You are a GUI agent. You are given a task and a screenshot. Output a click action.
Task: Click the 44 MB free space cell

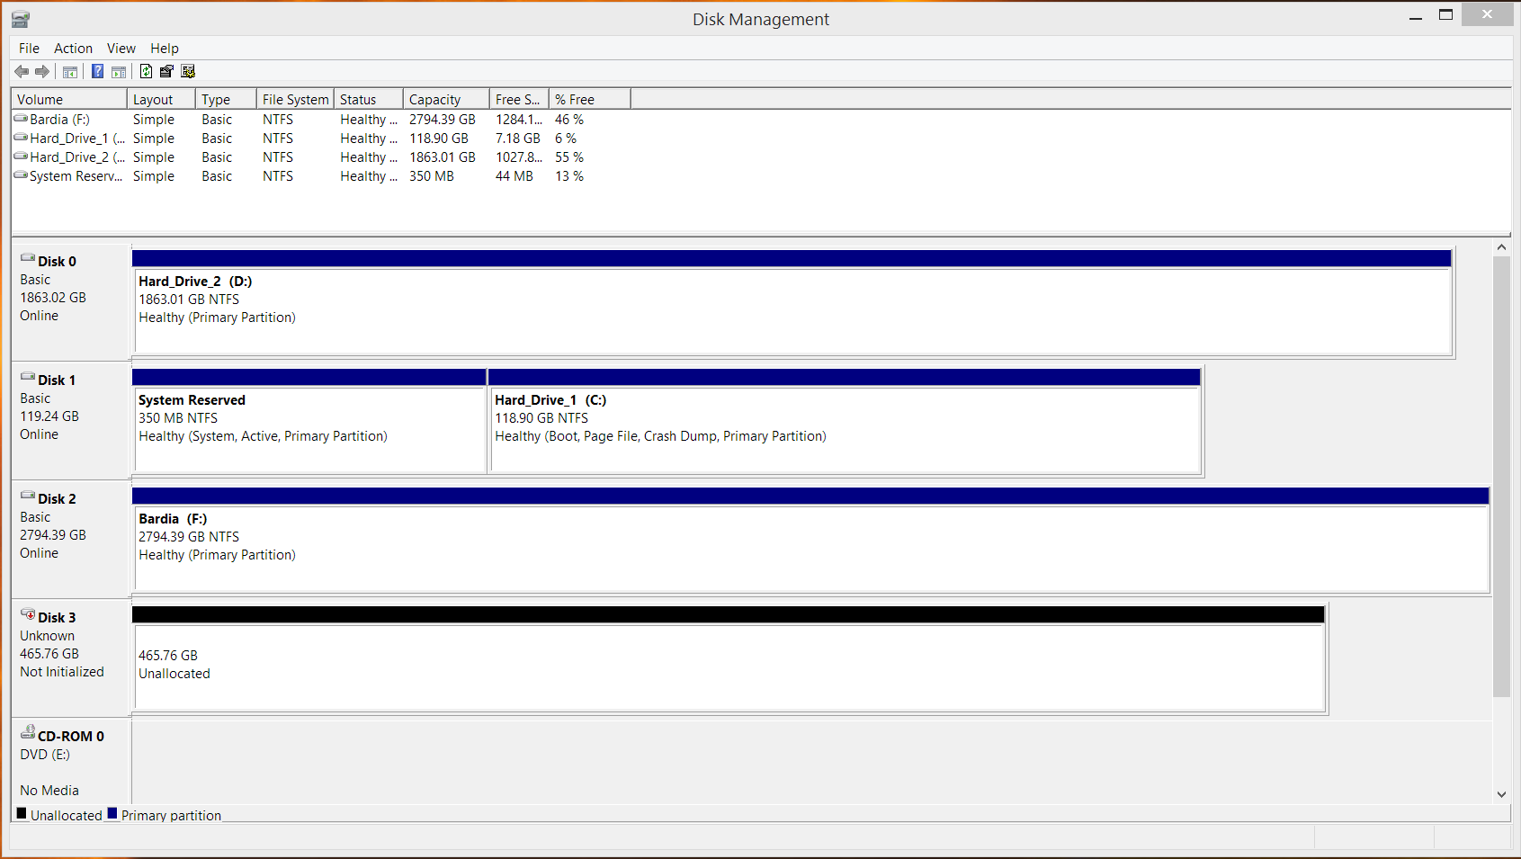(514, 175)
